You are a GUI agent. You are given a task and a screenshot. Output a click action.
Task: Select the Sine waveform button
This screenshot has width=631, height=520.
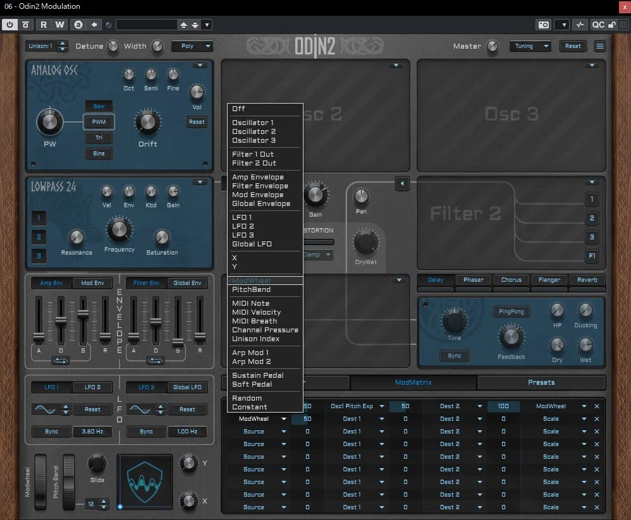[99, 154]
